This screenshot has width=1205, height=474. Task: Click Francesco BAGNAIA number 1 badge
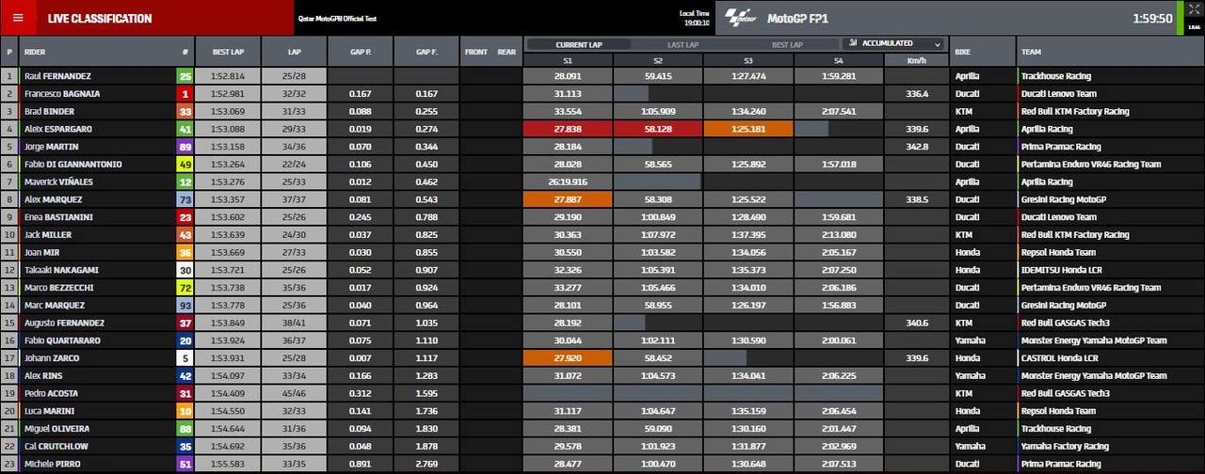[185, 94]
